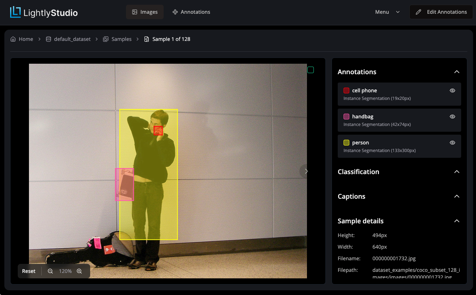
Task: Collapse the Sample details section
Action: point(457,221)
